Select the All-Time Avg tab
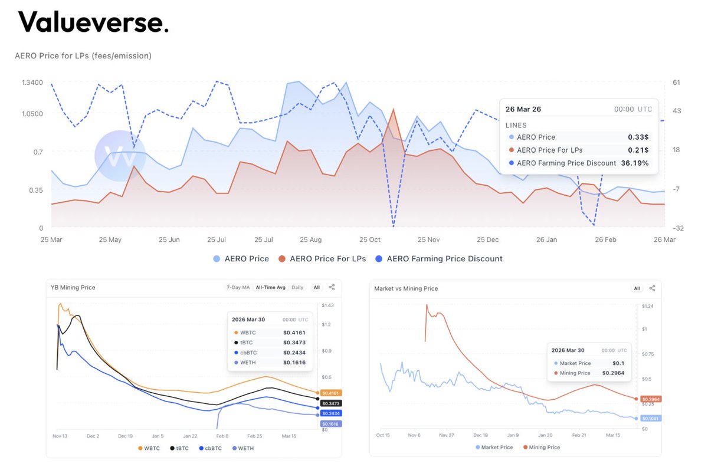 pos(270,287)
